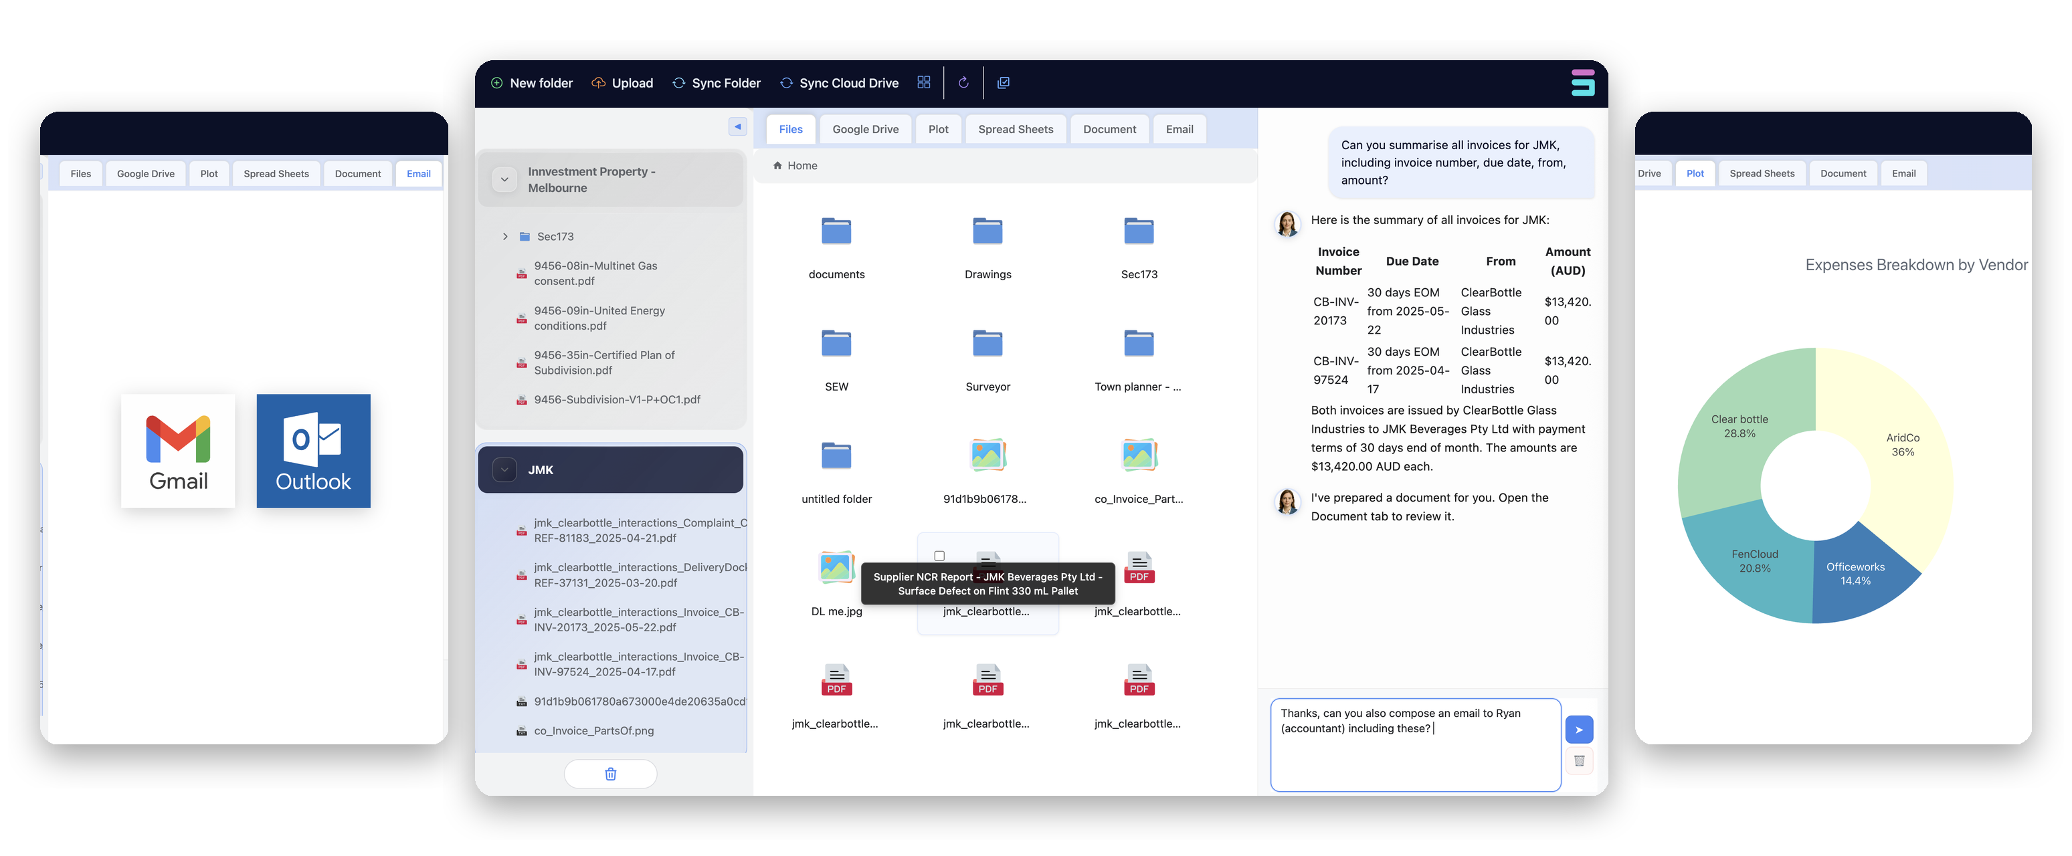Open the Spread Sheets tab
Screen dimensions: 2072x856
point(1015,128)
